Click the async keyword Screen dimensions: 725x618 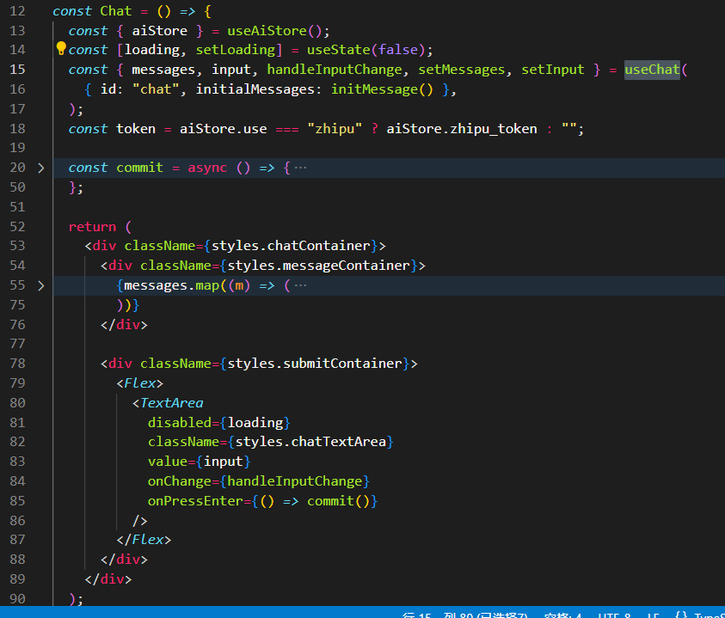pyautogui.click(x=207, y=168)
